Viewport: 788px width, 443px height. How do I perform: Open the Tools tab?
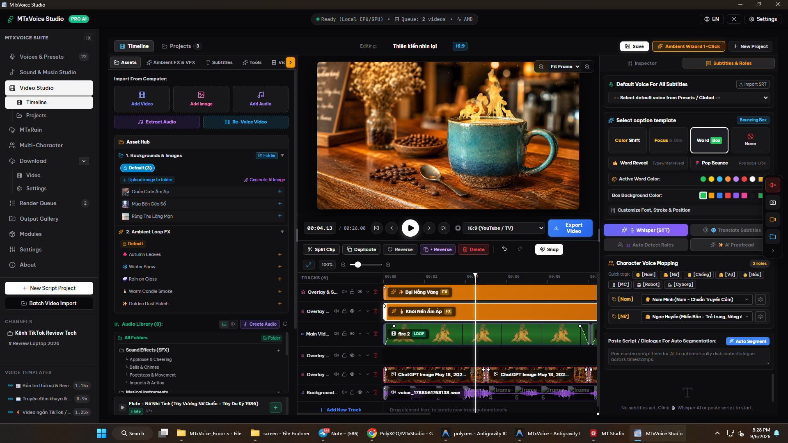click(x=252, y=62)
